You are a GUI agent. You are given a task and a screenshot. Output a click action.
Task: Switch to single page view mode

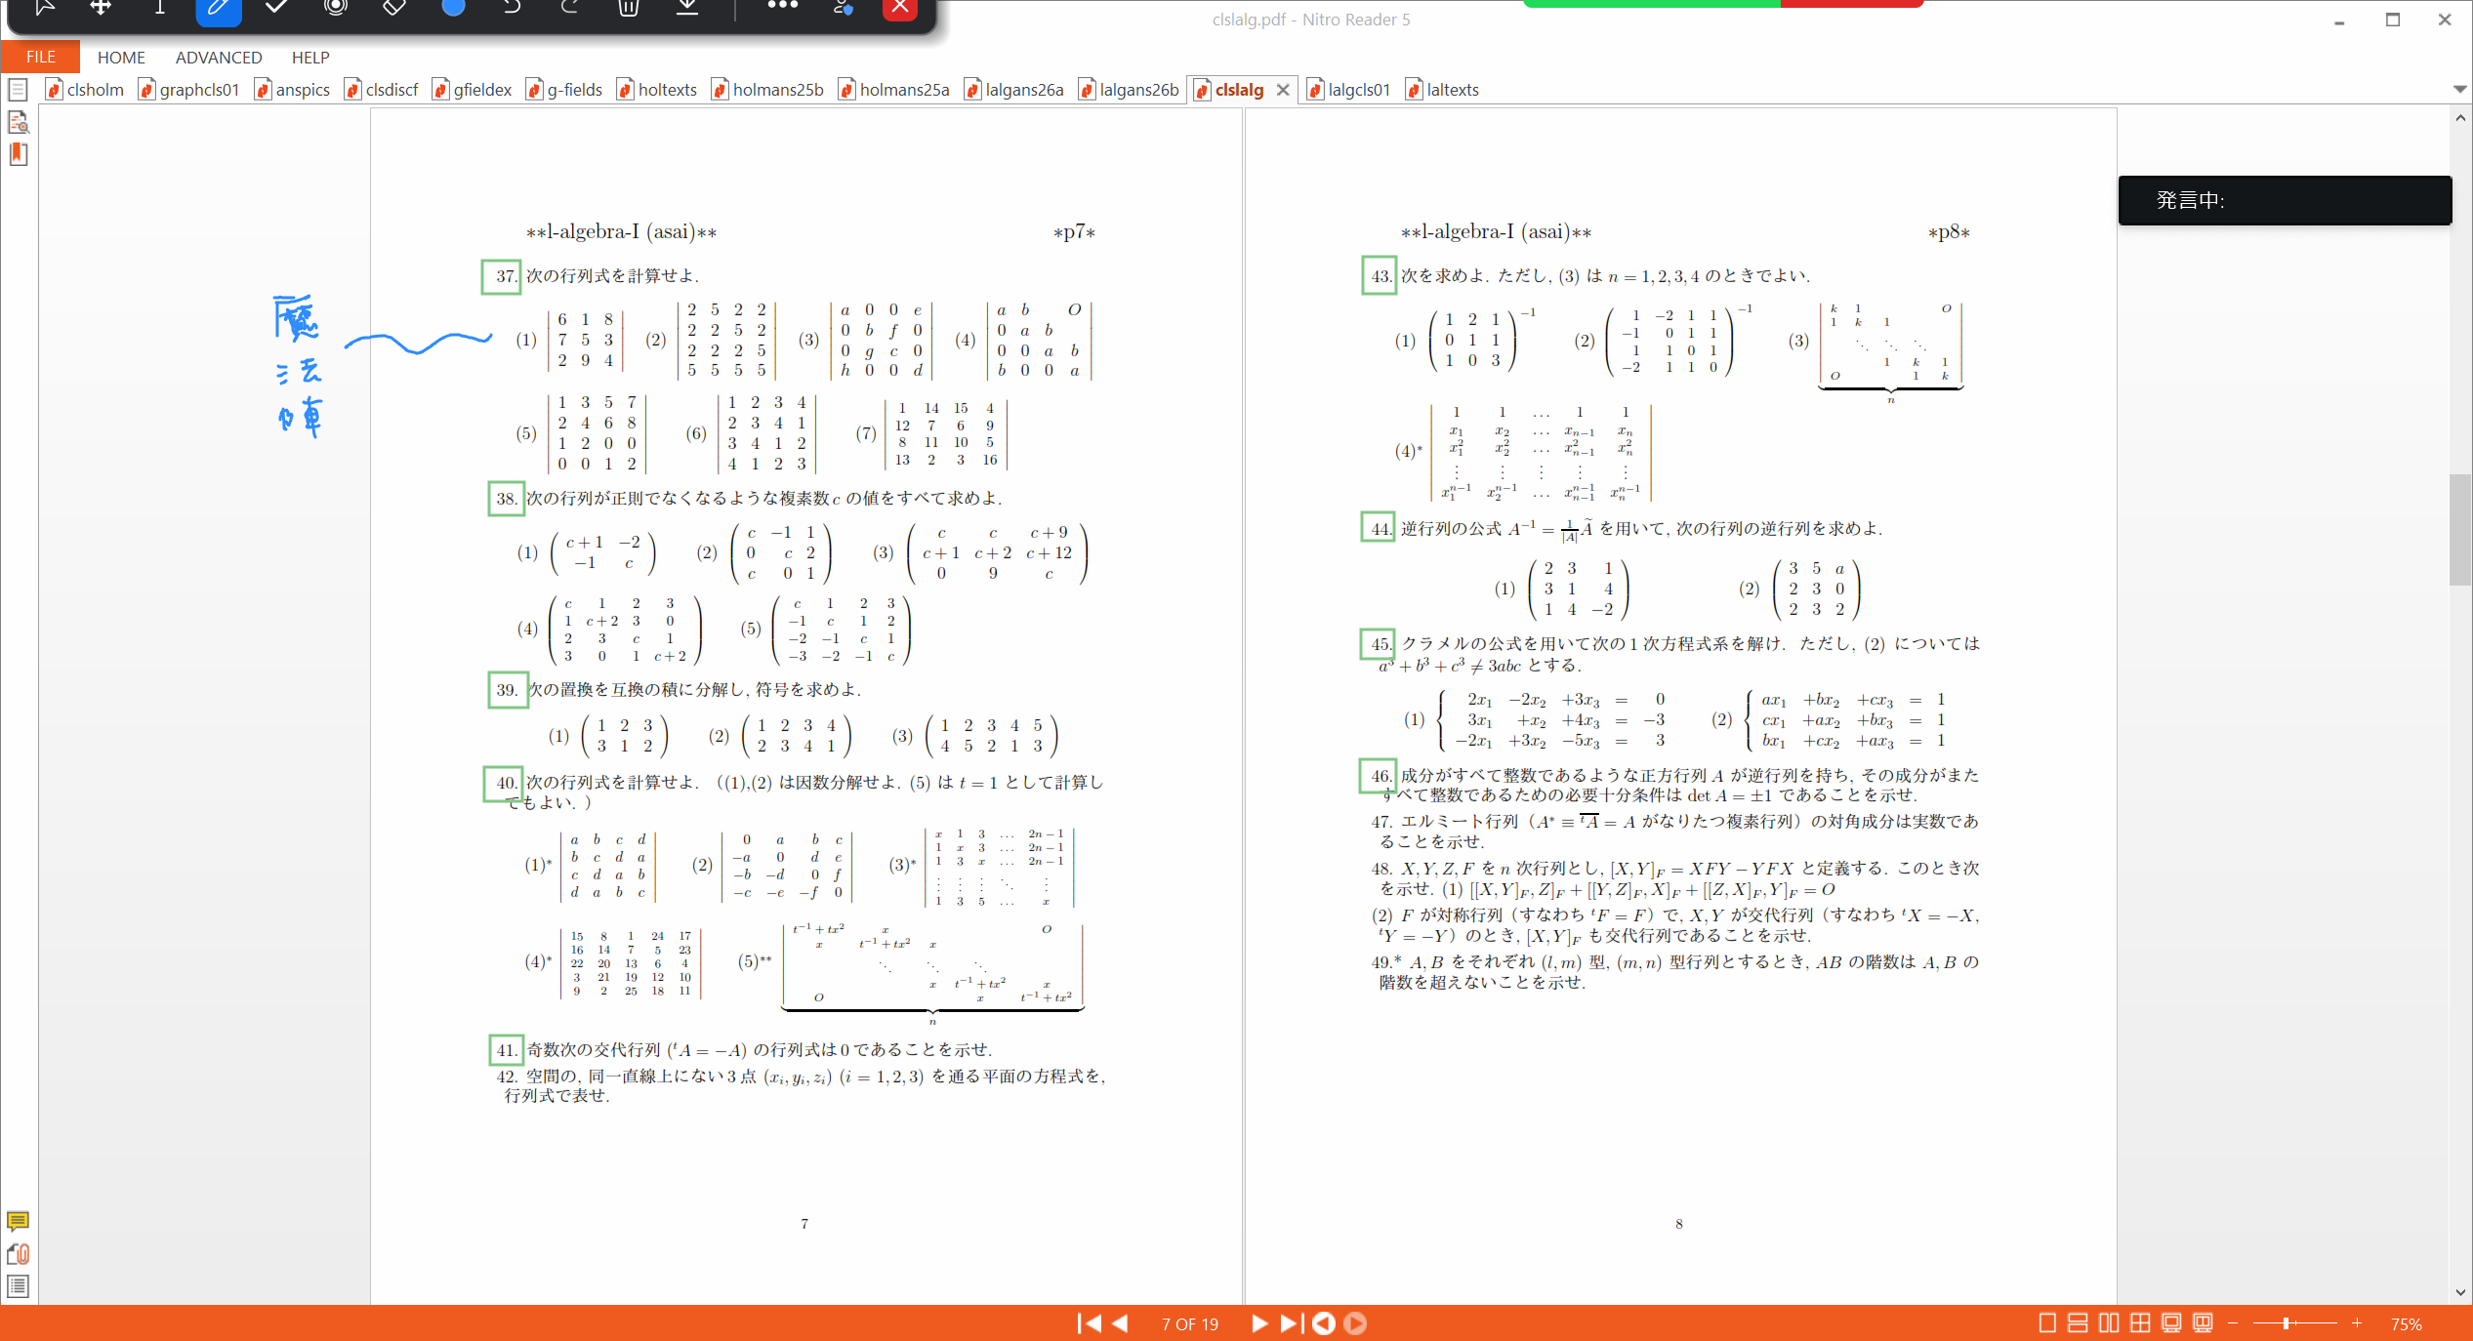(2047, 1323)
